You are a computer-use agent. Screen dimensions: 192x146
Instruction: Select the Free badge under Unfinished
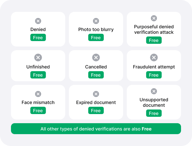(38, 75)
